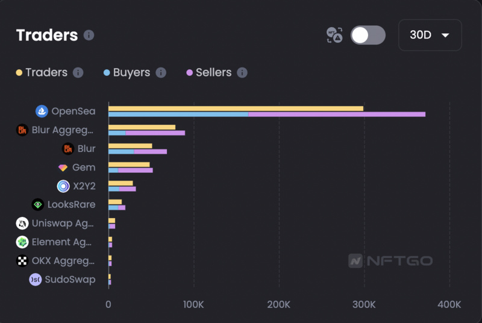Click the OpenSea yellow traders bar
The width and height of the screenshot is (482, 323).
click(x=235, y=108)
